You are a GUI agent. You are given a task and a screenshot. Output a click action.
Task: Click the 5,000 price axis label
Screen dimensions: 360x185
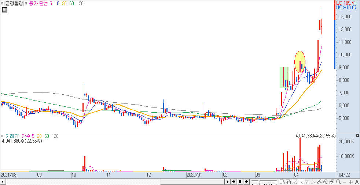pos(345,118)
